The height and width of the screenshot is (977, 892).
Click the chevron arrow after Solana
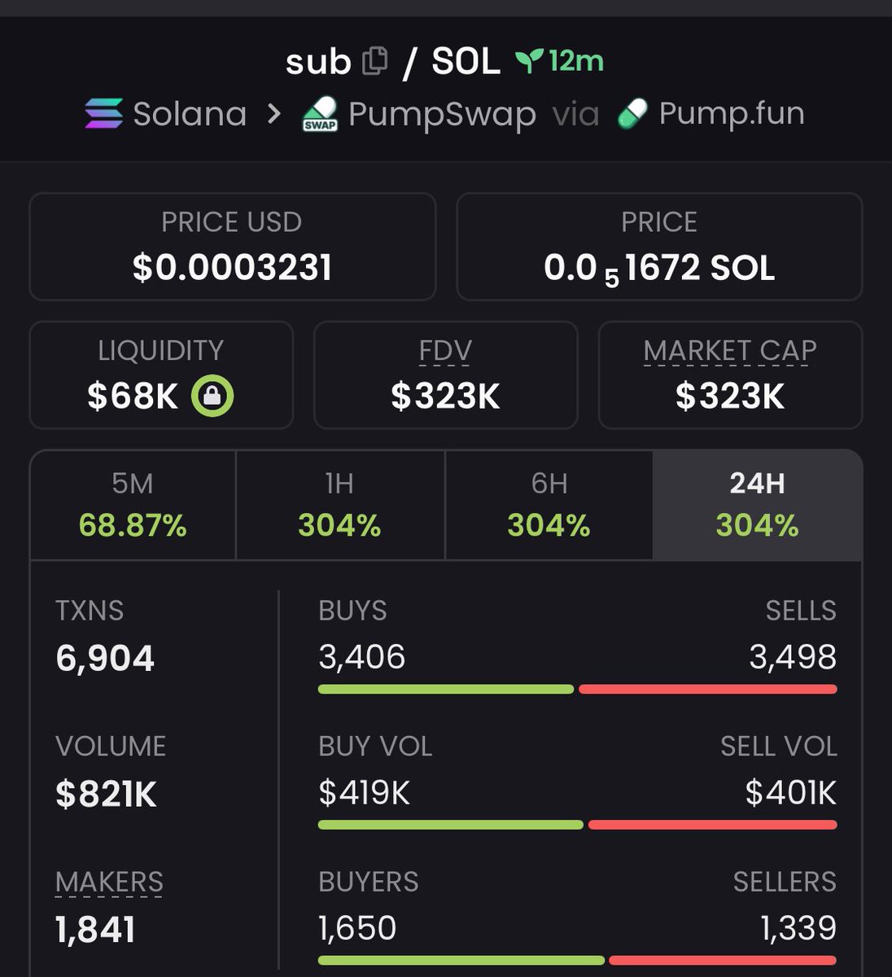point(274,114)
